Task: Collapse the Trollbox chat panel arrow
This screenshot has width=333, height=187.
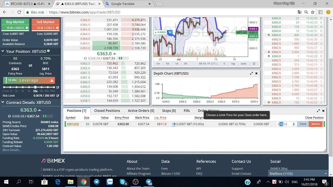Action: [x=325, y=173]
